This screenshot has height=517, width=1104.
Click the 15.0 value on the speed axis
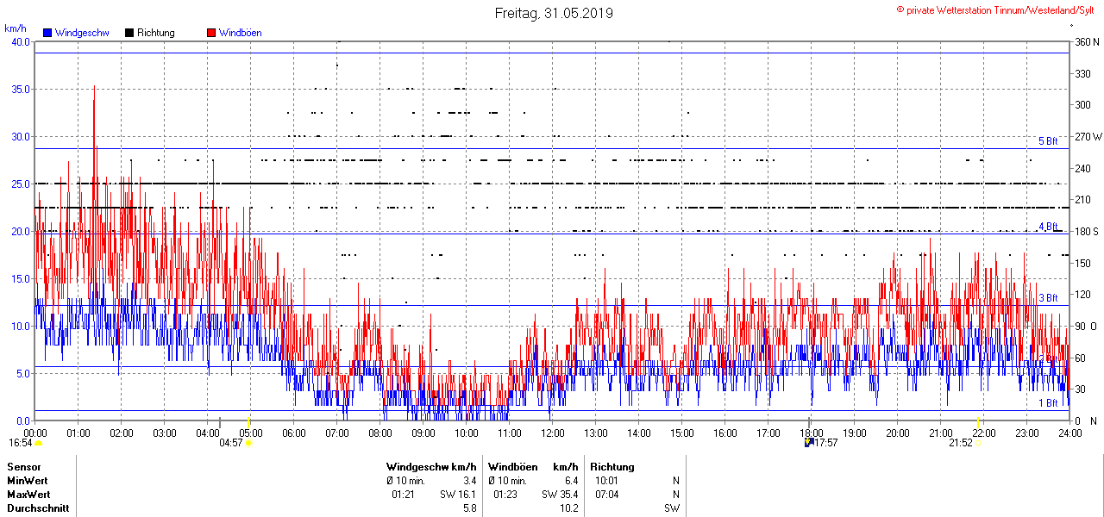coord(21,278)
